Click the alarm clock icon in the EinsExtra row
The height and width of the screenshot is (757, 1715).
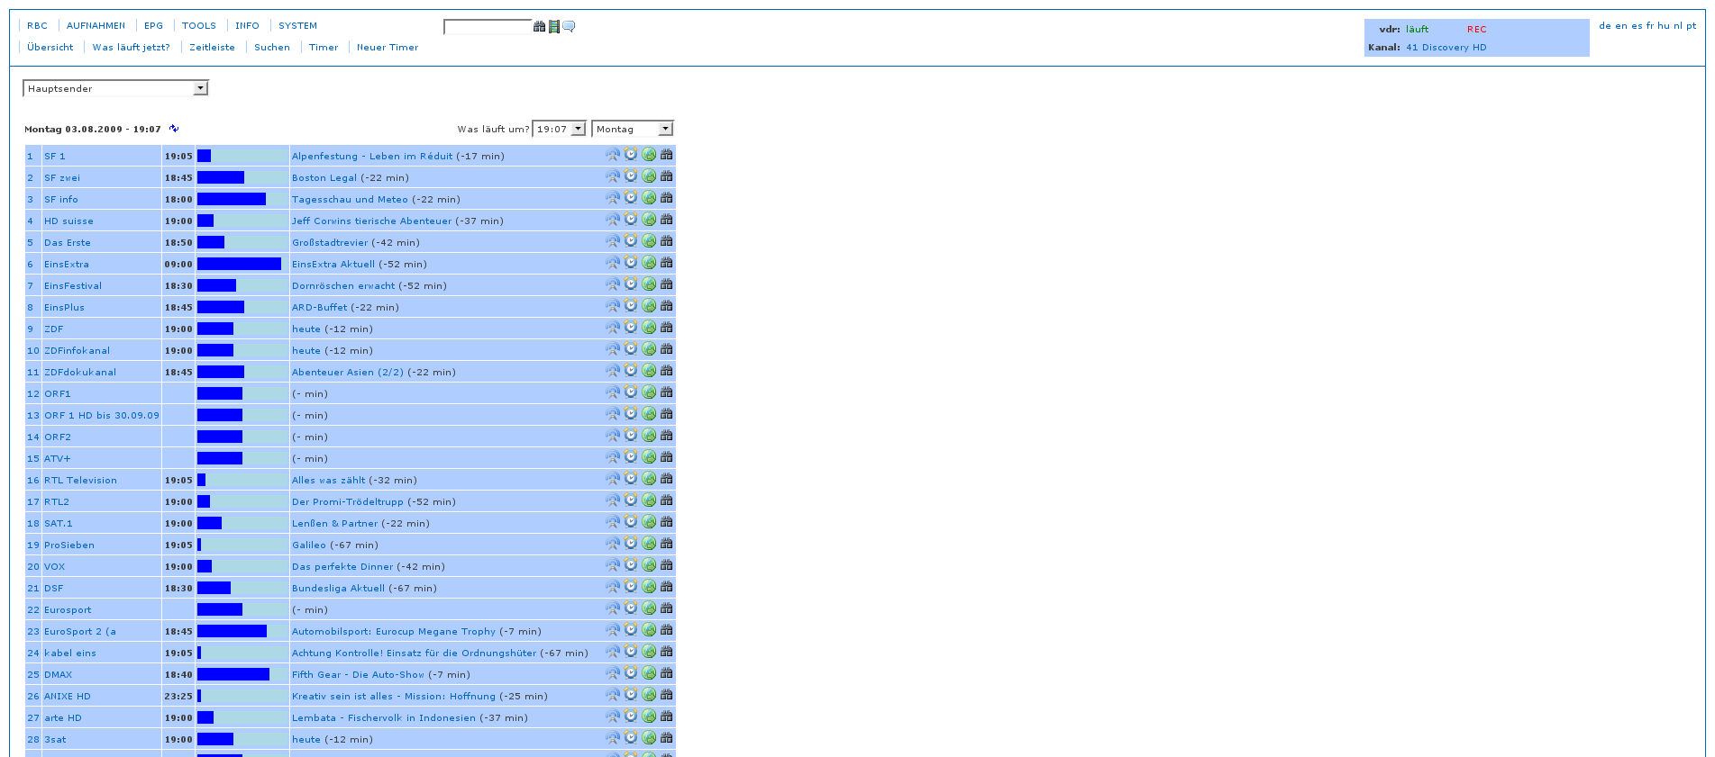[x=631, y=263]
